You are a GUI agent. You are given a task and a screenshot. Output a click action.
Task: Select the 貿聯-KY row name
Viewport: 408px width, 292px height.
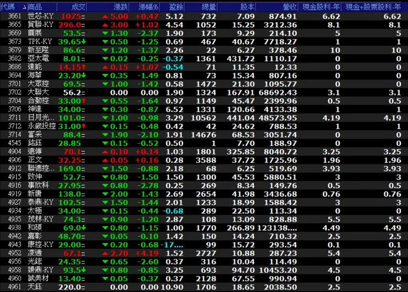pyautogui.click(x=41, y=25)
